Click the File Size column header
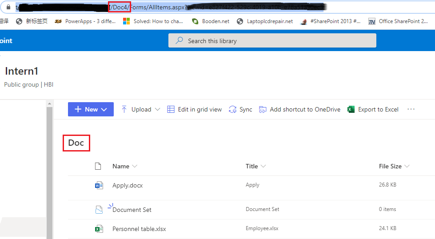 (390, 166)
